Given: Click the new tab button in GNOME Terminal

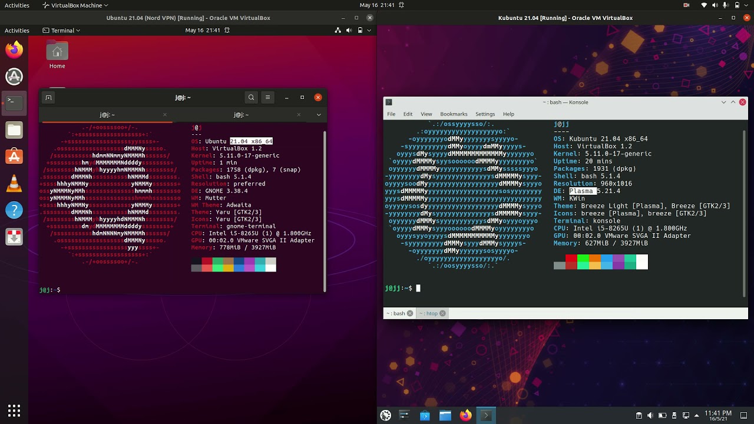Looking at the screenshot, I should pos(49,98).
